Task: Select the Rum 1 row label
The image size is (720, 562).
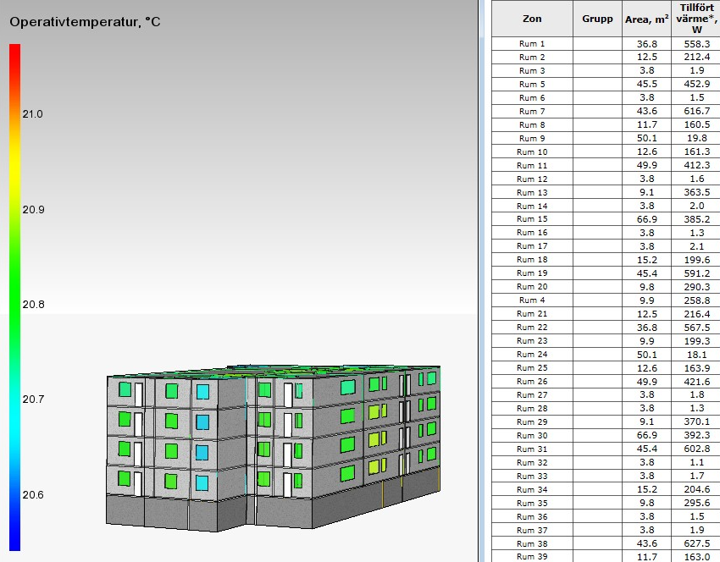Action: tap(532, 44)
